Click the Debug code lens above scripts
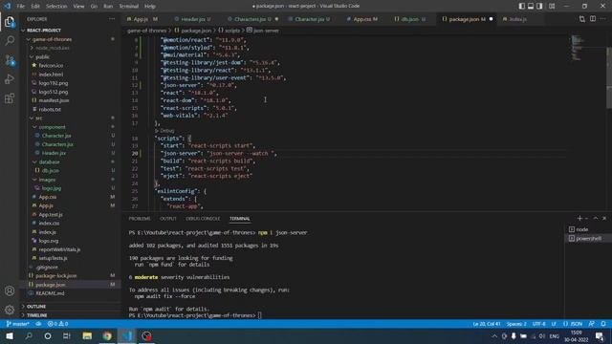612x344 pixels. pyautogui.click(x=166, y=131)
